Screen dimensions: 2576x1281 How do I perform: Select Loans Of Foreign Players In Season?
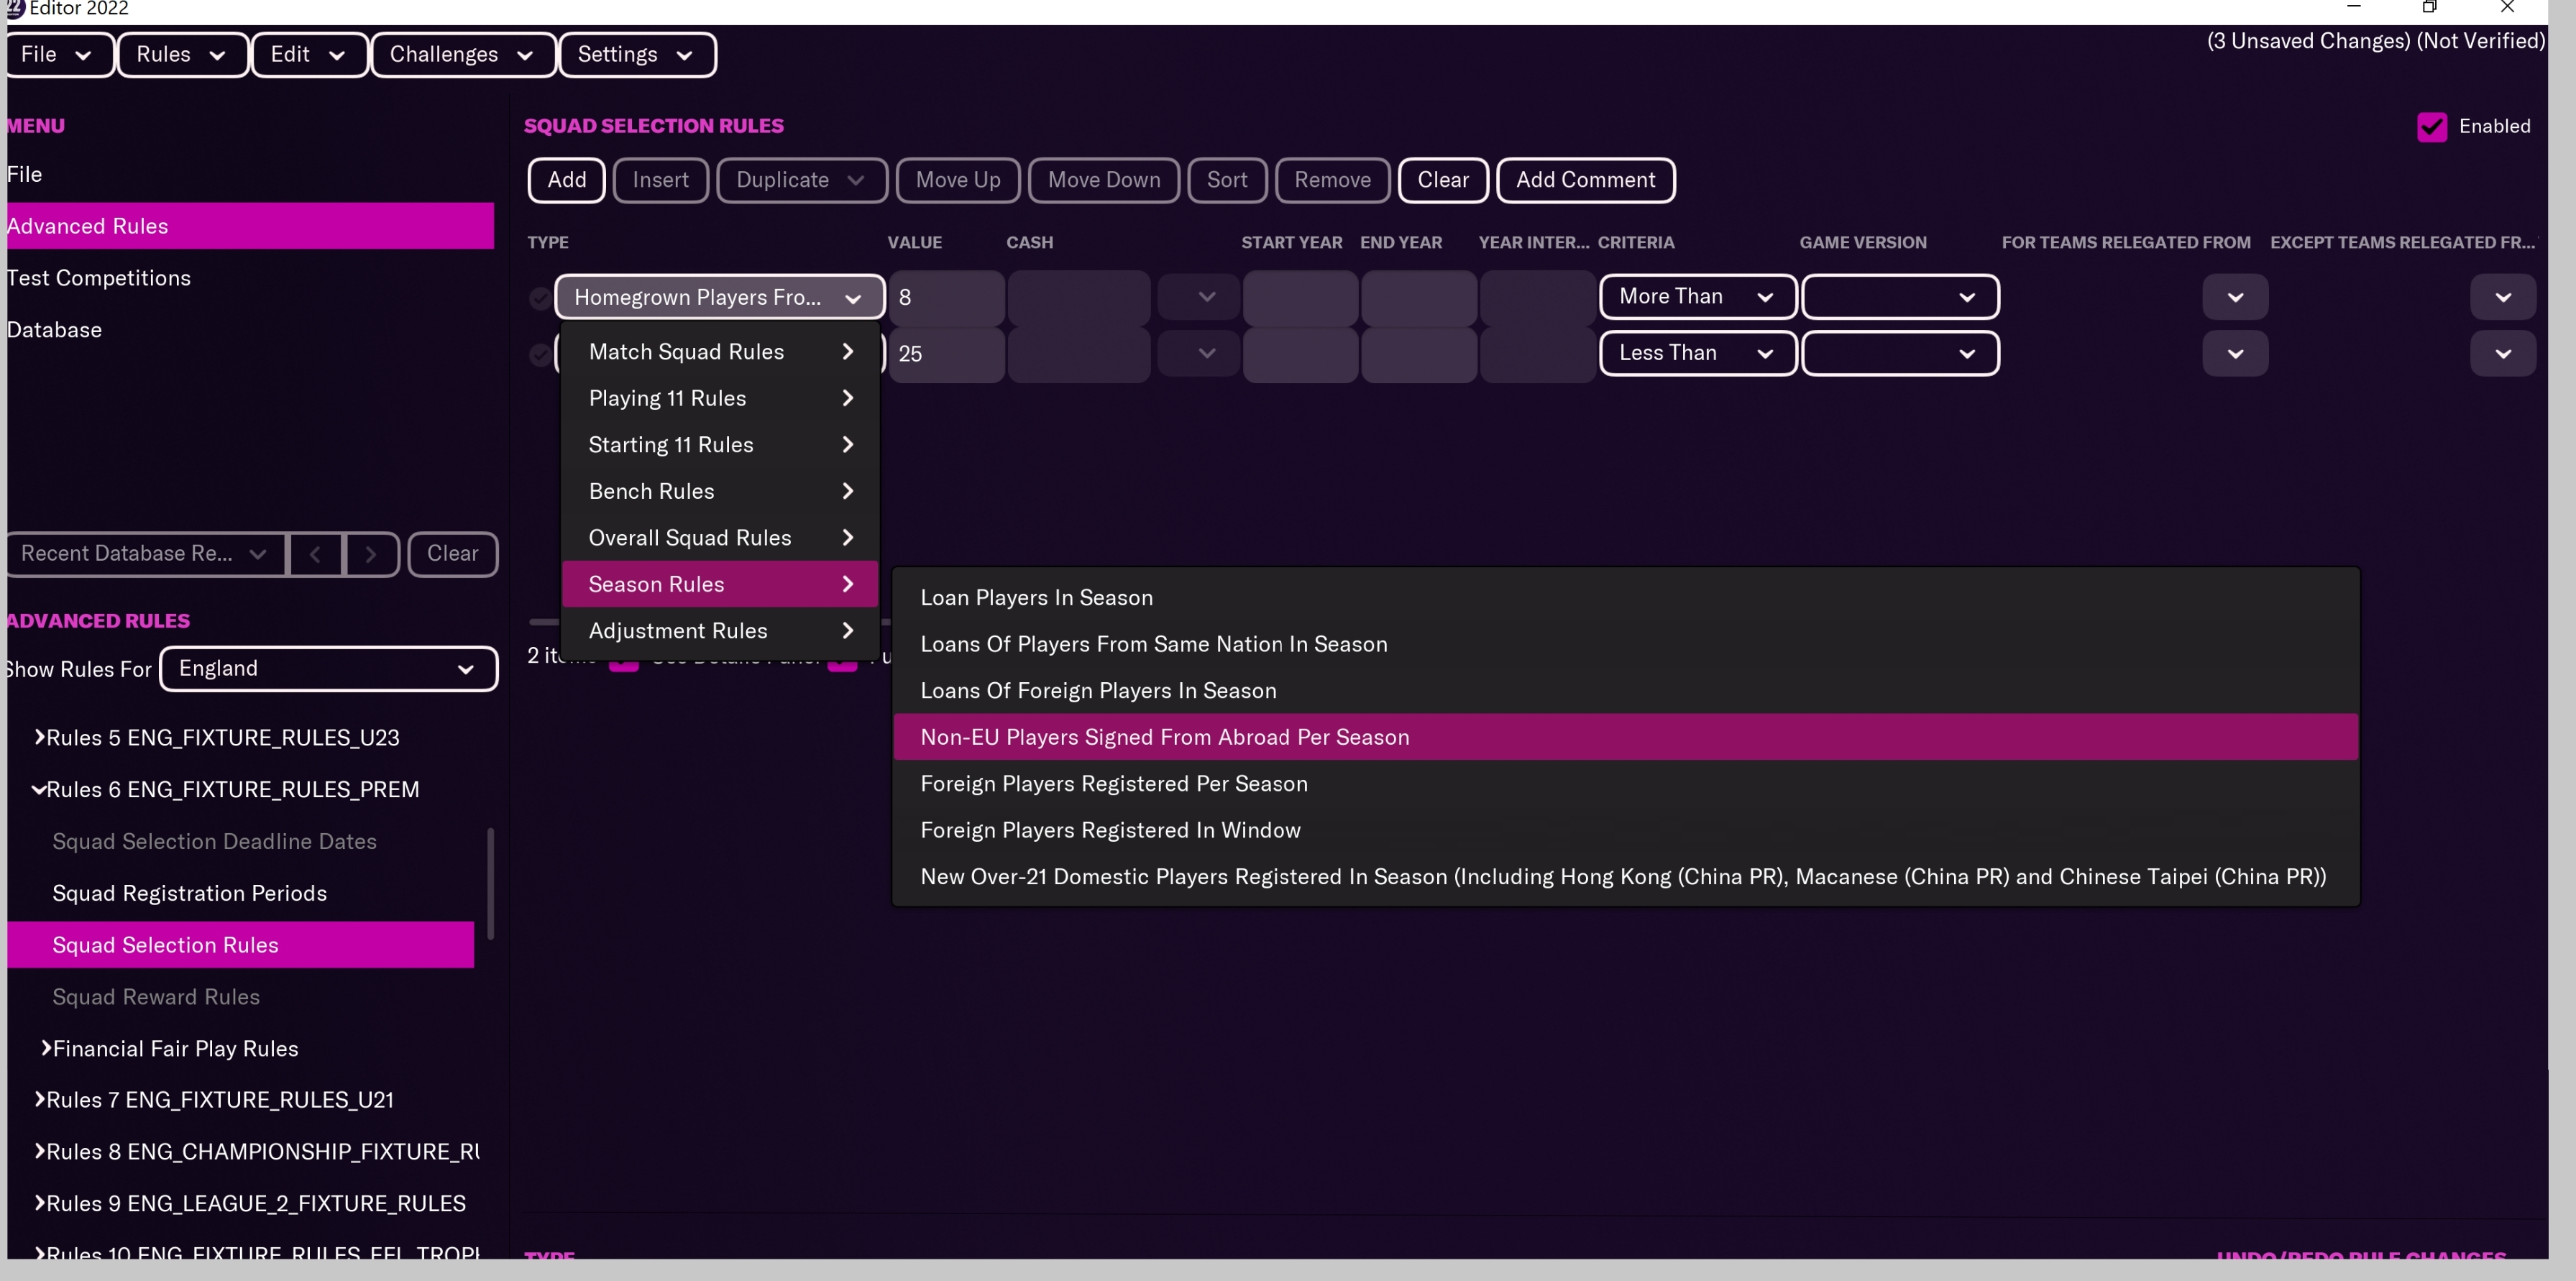(x=1626, y=691)
